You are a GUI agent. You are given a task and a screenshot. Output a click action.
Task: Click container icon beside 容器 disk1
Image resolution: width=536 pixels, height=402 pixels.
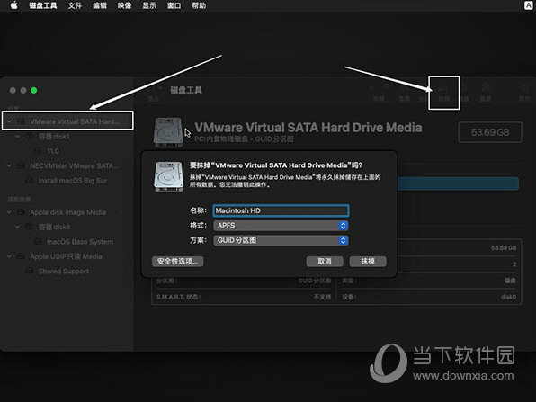pyautogui.click(x=30, y=137)
